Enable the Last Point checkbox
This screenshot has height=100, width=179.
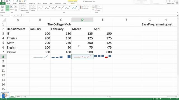tap(30, 8)
